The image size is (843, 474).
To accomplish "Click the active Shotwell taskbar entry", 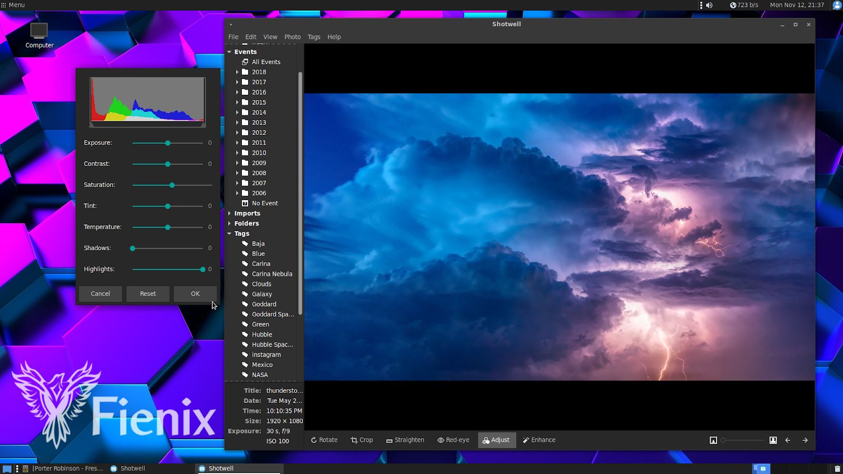I will [x=240, y=469].
